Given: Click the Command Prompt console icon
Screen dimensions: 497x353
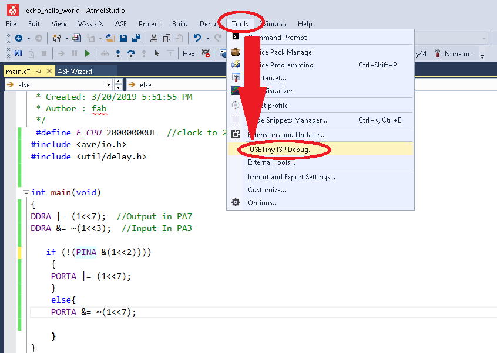Looking at the screenshot, I should [x=236, y=37].
